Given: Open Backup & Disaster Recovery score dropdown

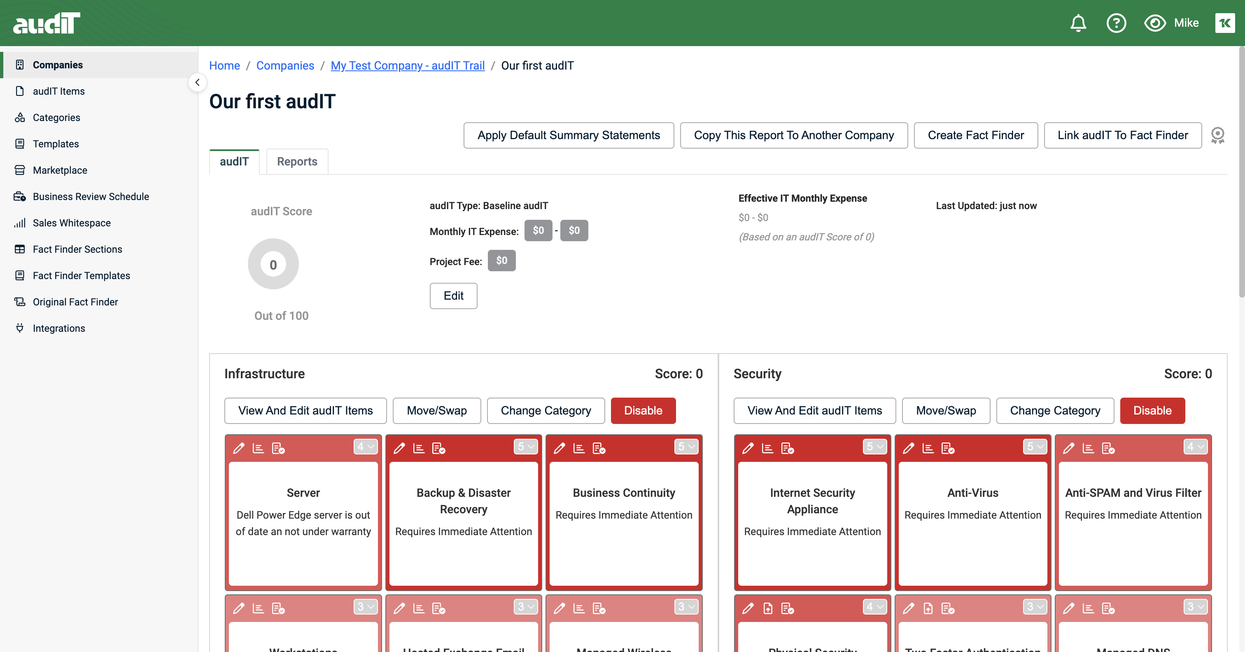Looking at the screenshot, I should pyautogui.click(x=526, y=447).
